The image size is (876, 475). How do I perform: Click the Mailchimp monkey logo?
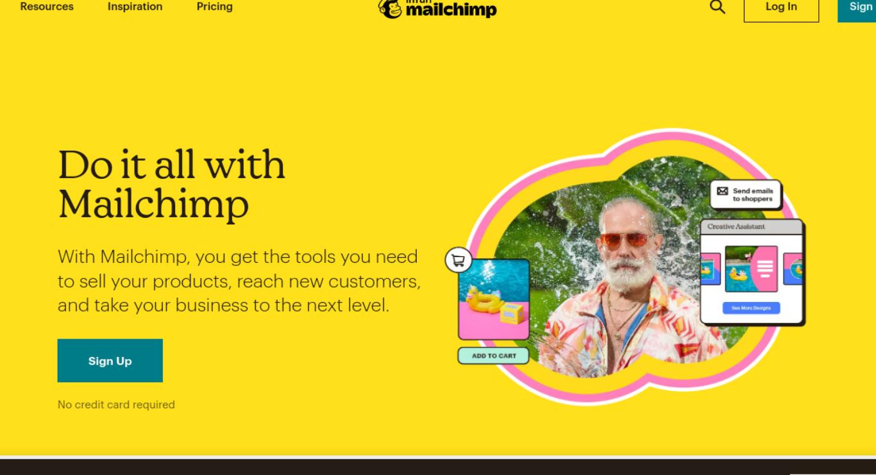(391, 8)
